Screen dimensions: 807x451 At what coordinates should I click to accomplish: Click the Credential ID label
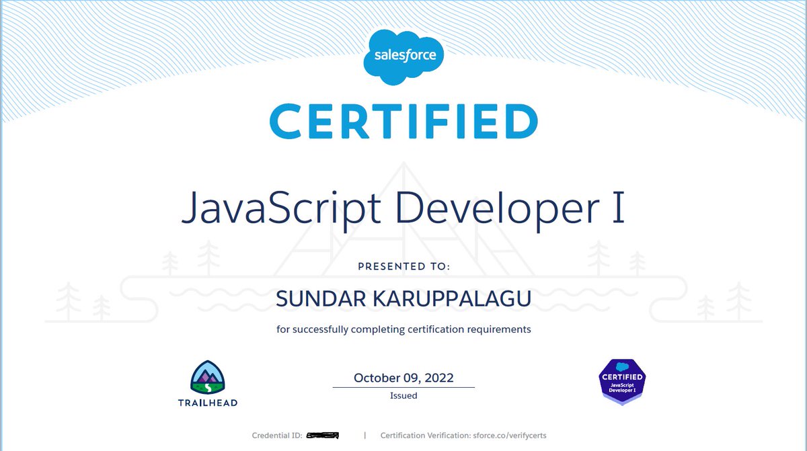pos(277,436)
